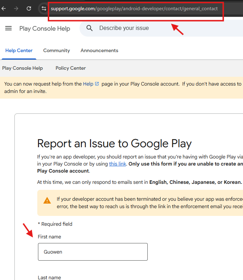
Task: Click the First name text field
Action: pyautogui.click(x=92, y=252)
